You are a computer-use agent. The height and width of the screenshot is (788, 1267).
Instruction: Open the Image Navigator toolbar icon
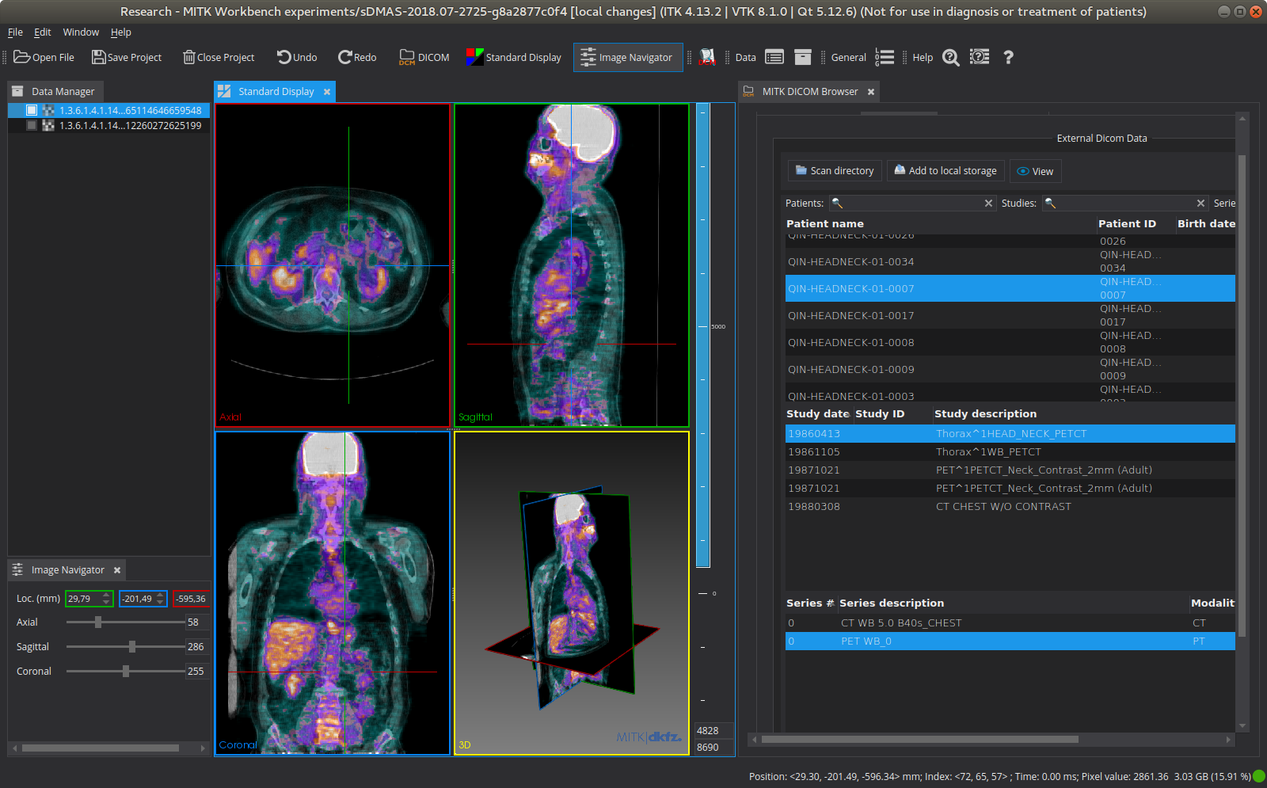click(627, 57)
